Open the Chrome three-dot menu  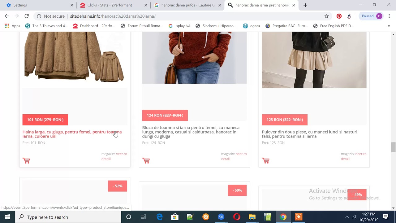pyautogui.click(x=389, y=16)
